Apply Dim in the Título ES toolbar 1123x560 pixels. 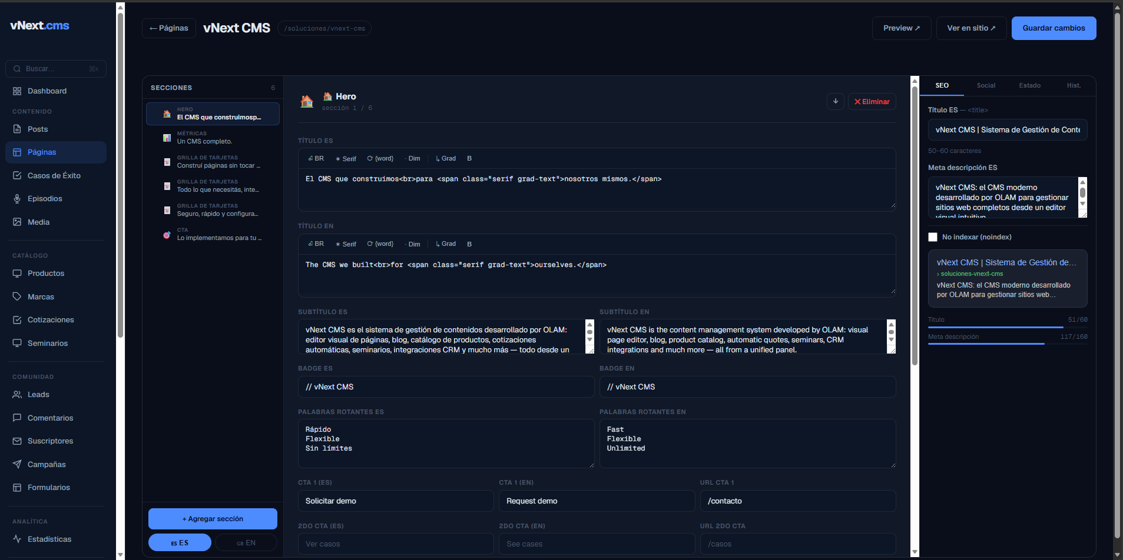413,159
